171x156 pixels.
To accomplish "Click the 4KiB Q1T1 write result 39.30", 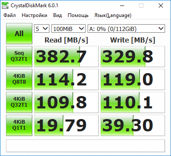I will pos(133,125).
